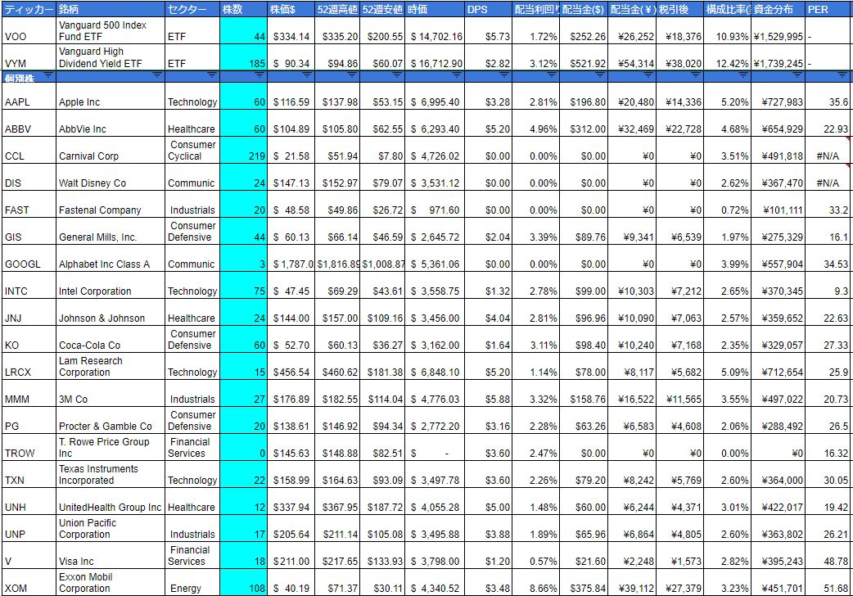Select the 個別株 section label cell
This screenshot has height=596, width=853.
coord(29,77)
